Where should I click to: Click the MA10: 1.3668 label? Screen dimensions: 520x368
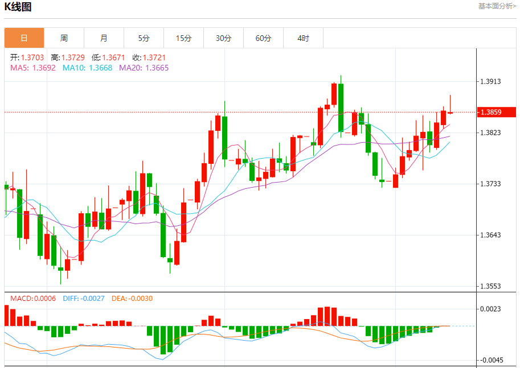pos(88,68)
